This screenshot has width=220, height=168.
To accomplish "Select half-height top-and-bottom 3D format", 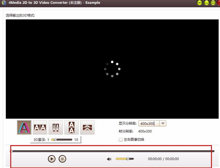I will pyautogui.click(x=87, y=127).
